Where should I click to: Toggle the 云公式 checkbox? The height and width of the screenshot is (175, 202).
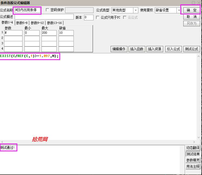[124, 17]
